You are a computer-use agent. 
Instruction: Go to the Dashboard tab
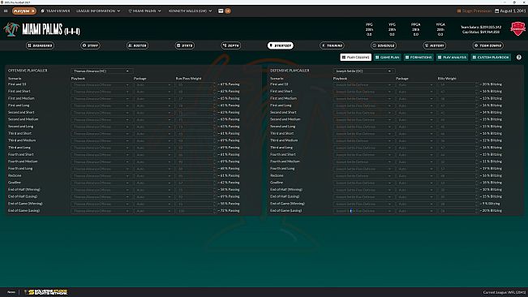40,45
